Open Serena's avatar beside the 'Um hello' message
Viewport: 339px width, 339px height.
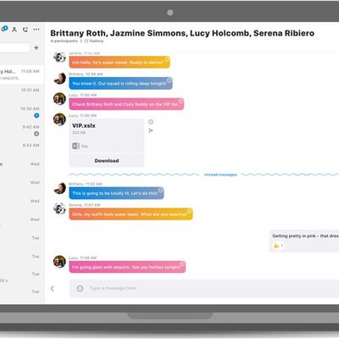point(59,58)
